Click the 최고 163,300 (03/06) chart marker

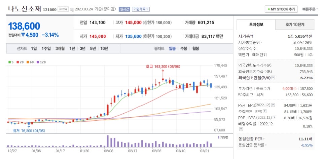coord(163,67)
